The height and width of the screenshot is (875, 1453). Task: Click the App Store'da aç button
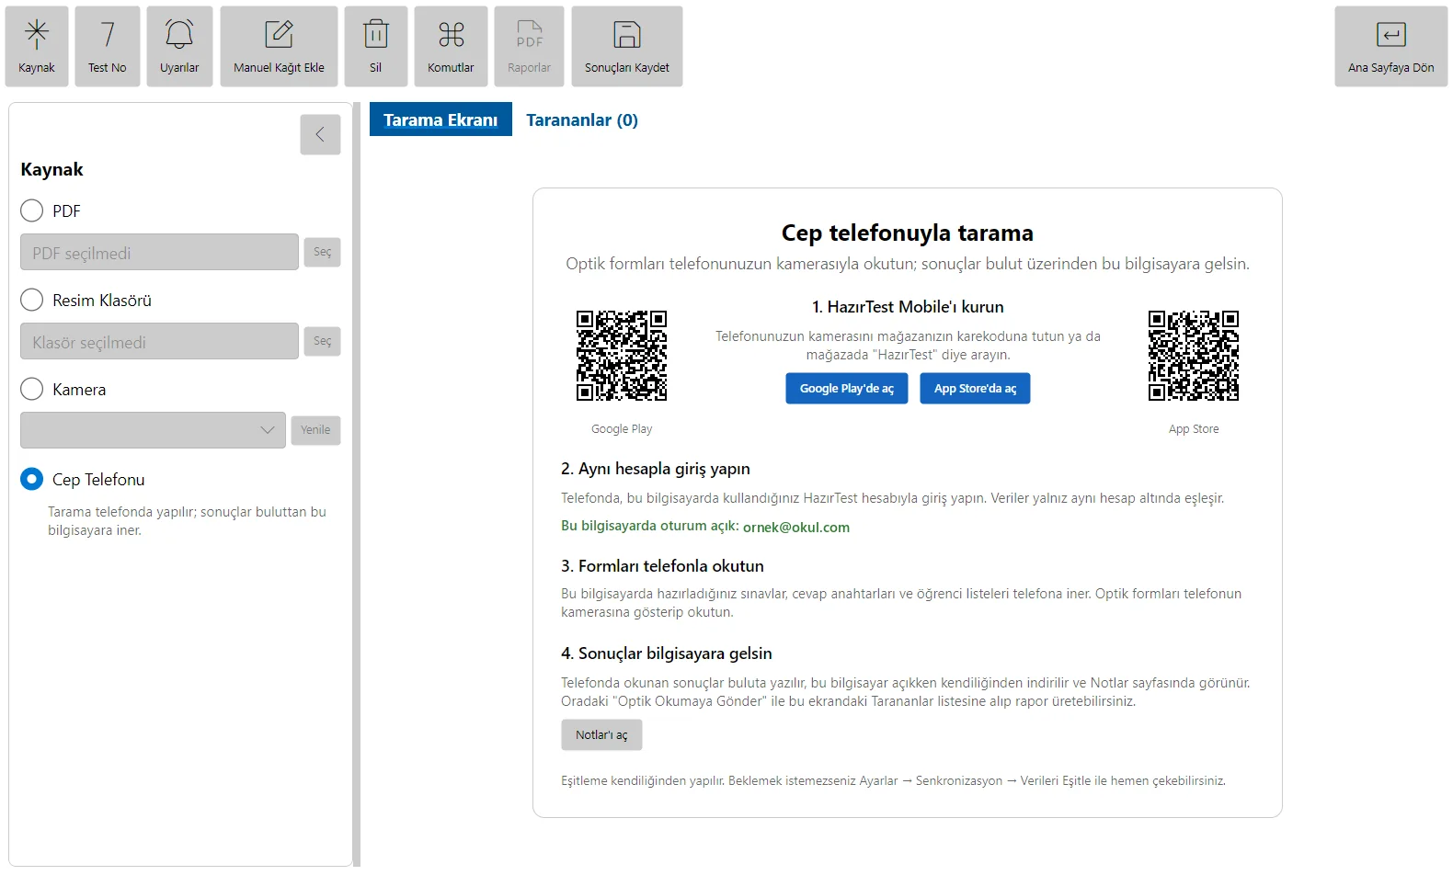pos(975,389)
